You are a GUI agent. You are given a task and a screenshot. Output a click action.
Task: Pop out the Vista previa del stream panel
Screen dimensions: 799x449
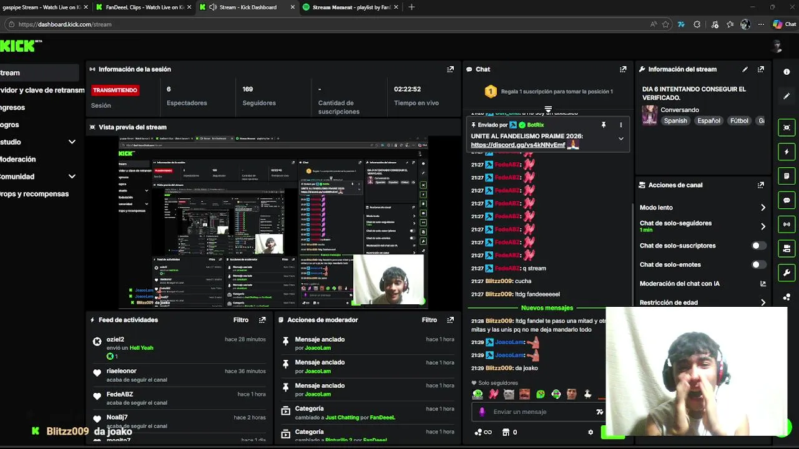[x=450, y=127]
